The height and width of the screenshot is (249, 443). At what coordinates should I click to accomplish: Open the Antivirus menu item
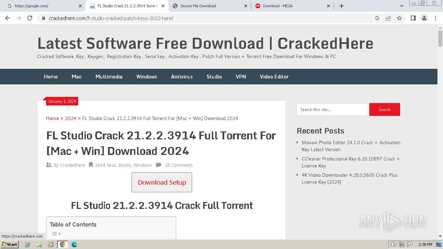click(182, 77)
